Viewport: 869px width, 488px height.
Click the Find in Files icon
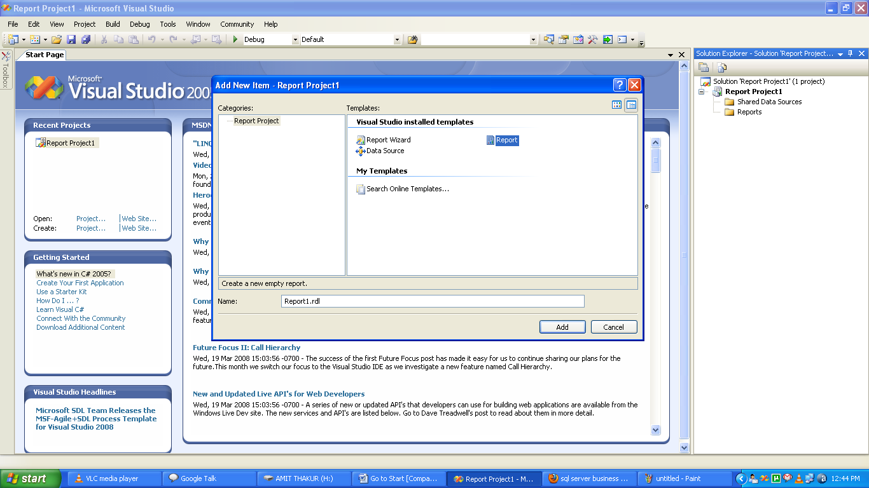(x=413, y=39)
